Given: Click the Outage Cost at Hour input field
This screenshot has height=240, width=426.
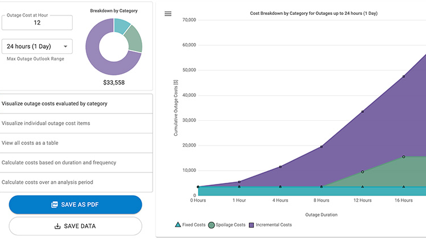Looking at the screenshot, I should (x=37, y=23).
